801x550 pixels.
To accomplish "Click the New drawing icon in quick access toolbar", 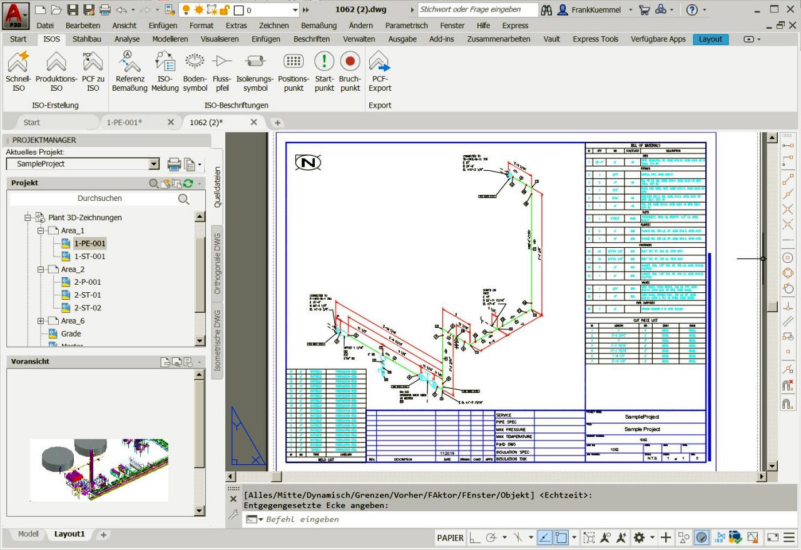I will coord(41,9).
